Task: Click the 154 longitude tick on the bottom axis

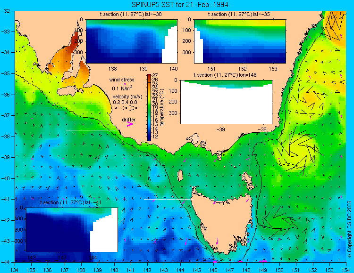Action: pyautogui.click(x=346, y=270)
